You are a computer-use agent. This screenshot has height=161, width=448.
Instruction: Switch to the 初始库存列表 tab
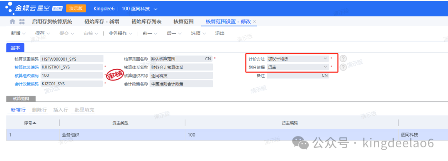(146, 22)
